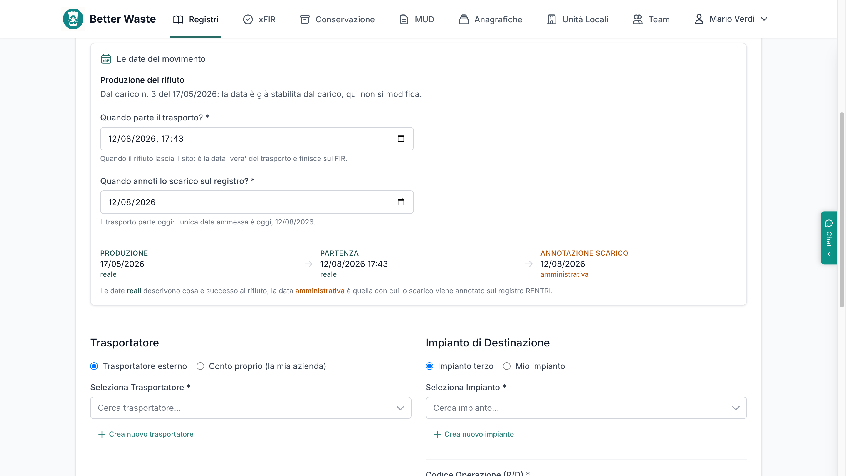This screenshot has height=476, width=846.
Task: Go to the xFIR section
Action: (x=259, y=19)
